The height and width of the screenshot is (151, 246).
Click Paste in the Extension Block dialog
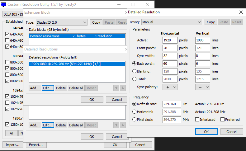pyautogui.click(x=109, y=22)
